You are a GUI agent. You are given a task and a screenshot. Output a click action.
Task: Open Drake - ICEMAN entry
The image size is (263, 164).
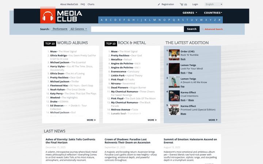59,102
